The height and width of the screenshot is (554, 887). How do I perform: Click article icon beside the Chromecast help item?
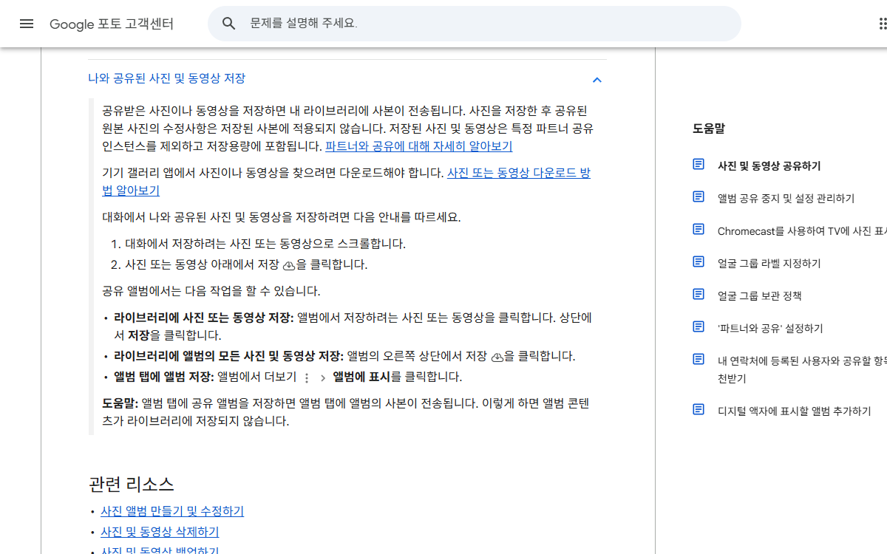point(699,229)
